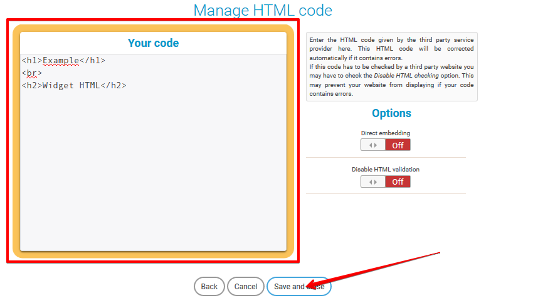
Task: Click the Options section heading
Action: tap(391, 113)
